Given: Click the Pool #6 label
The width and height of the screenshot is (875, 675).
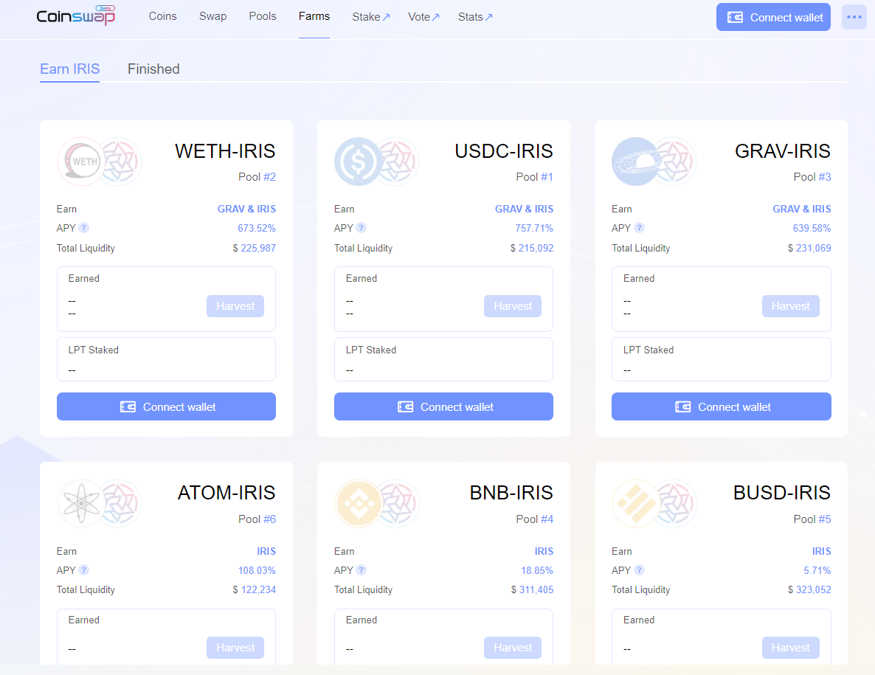Looking at the screenshot, I should (x=257, y=519).
